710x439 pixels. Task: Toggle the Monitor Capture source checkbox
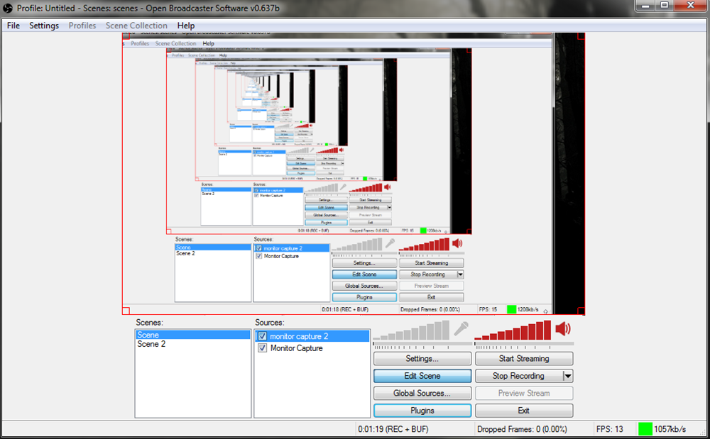[x=262, y=348]
